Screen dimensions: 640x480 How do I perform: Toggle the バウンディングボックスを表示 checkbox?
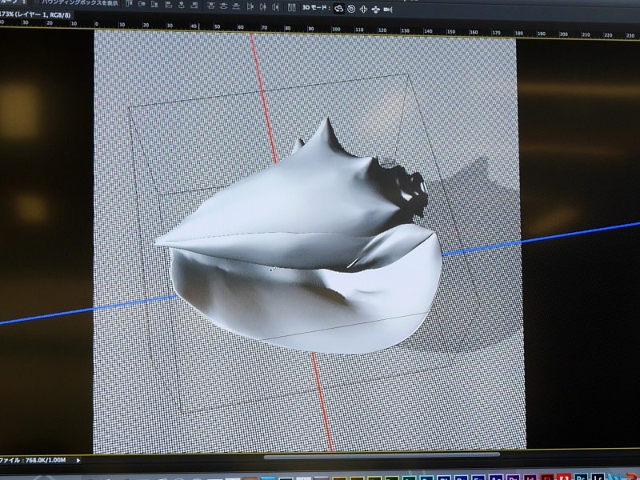pyautogui.click(x=37, y=3)
